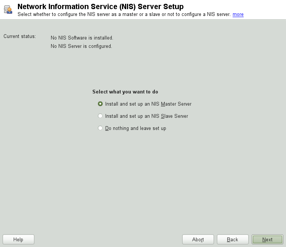Click the empty gray panel below the radio options

point(143,179)
